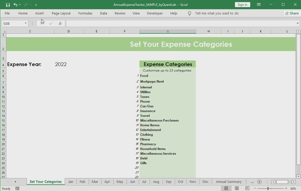The image size is (301, 191).
Task: Open Customize Quick Access Toolbar dropdown
Action: (x=36, y=5)
